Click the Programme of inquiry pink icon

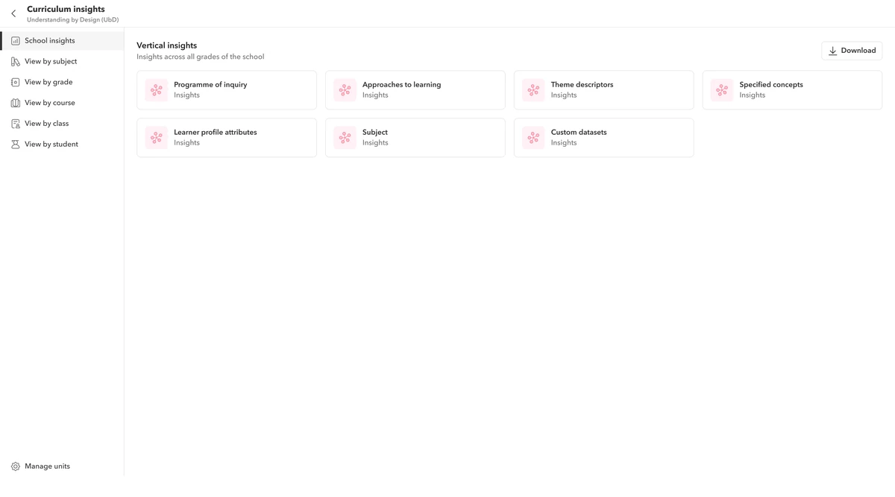coord(157,90)
